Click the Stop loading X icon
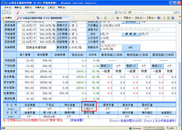The width and height of the screenshot is (182, 130). click(125, 13)
